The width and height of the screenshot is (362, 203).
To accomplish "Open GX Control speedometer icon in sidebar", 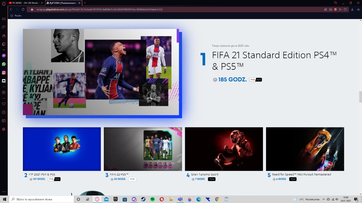I will click(x=4, y=27).
